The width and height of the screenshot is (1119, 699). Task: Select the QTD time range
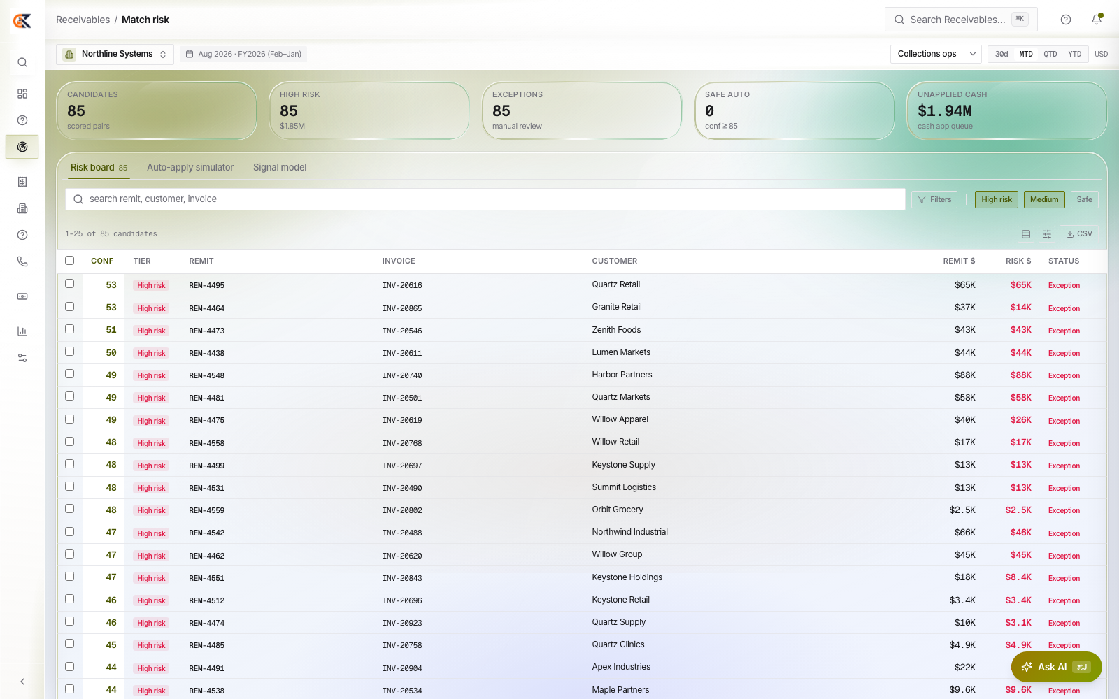(1050, 54)
